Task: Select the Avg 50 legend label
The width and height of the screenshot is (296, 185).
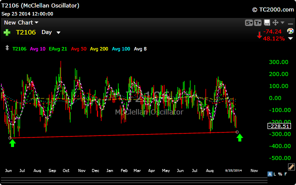Action: tap(78, 49)
